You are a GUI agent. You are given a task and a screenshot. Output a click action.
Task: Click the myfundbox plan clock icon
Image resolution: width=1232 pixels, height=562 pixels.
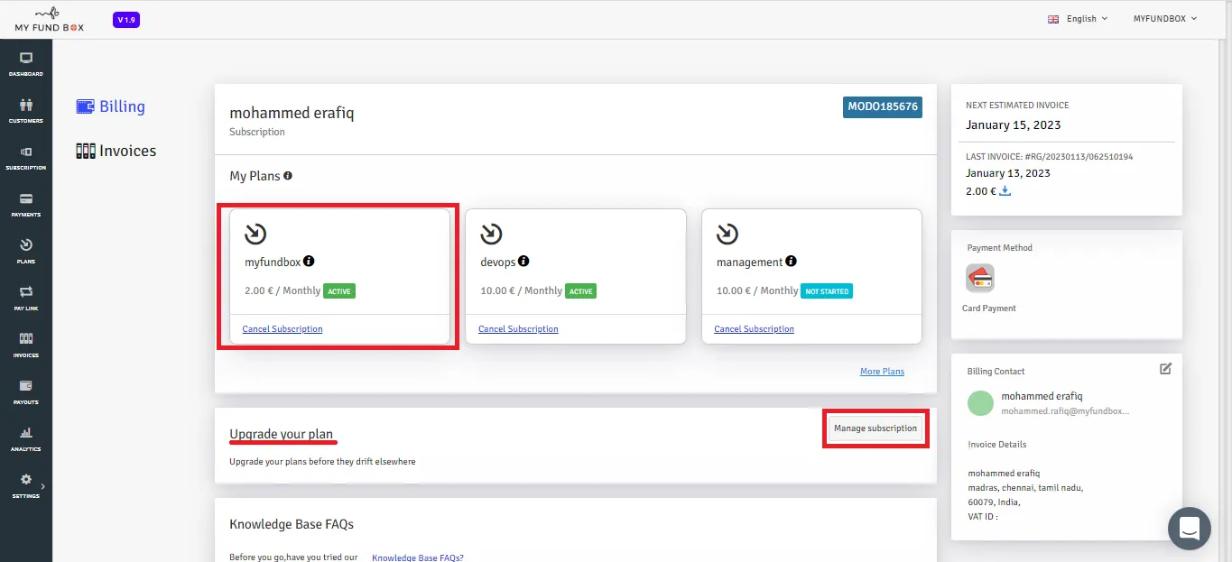[x=255, y=235]
